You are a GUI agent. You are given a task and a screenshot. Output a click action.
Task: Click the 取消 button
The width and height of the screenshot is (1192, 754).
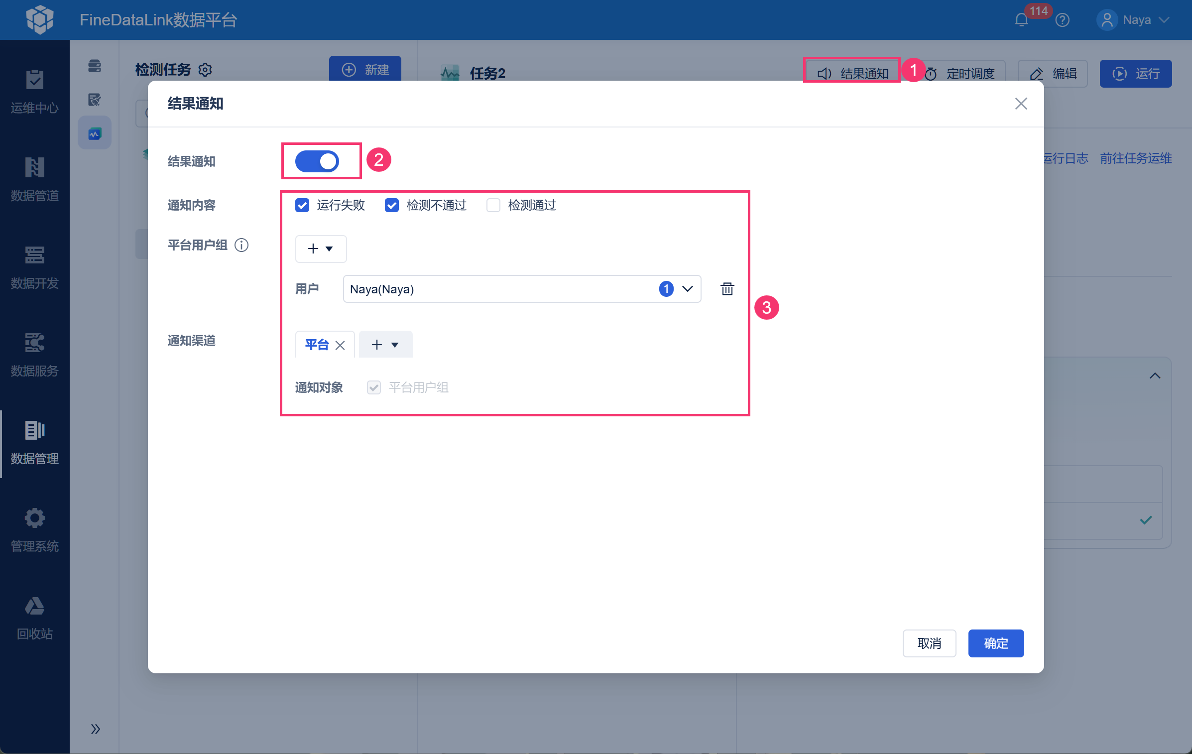tap(929, 643)
